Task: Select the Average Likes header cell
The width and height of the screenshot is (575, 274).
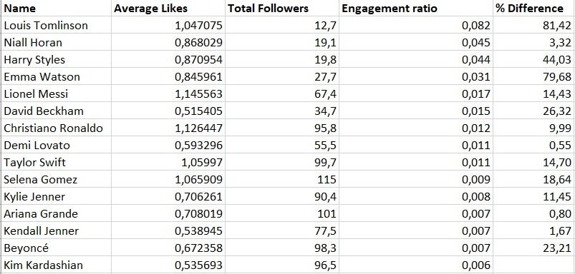Action: [x=168, y=8]
